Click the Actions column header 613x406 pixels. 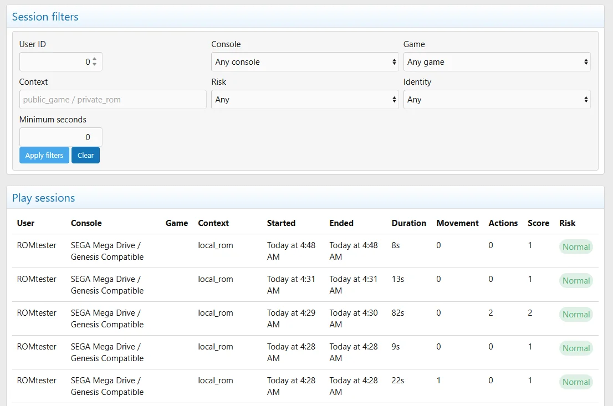pyautogui.click(x=503, y=223)
